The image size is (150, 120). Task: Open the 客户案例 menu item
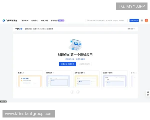[x=25, y=20]
